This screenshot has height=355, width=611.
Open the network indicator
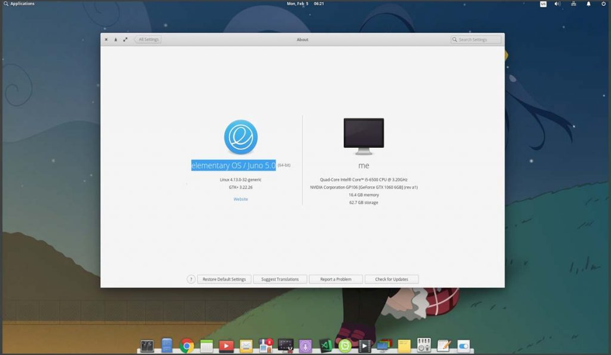click(x=573, y=4)
